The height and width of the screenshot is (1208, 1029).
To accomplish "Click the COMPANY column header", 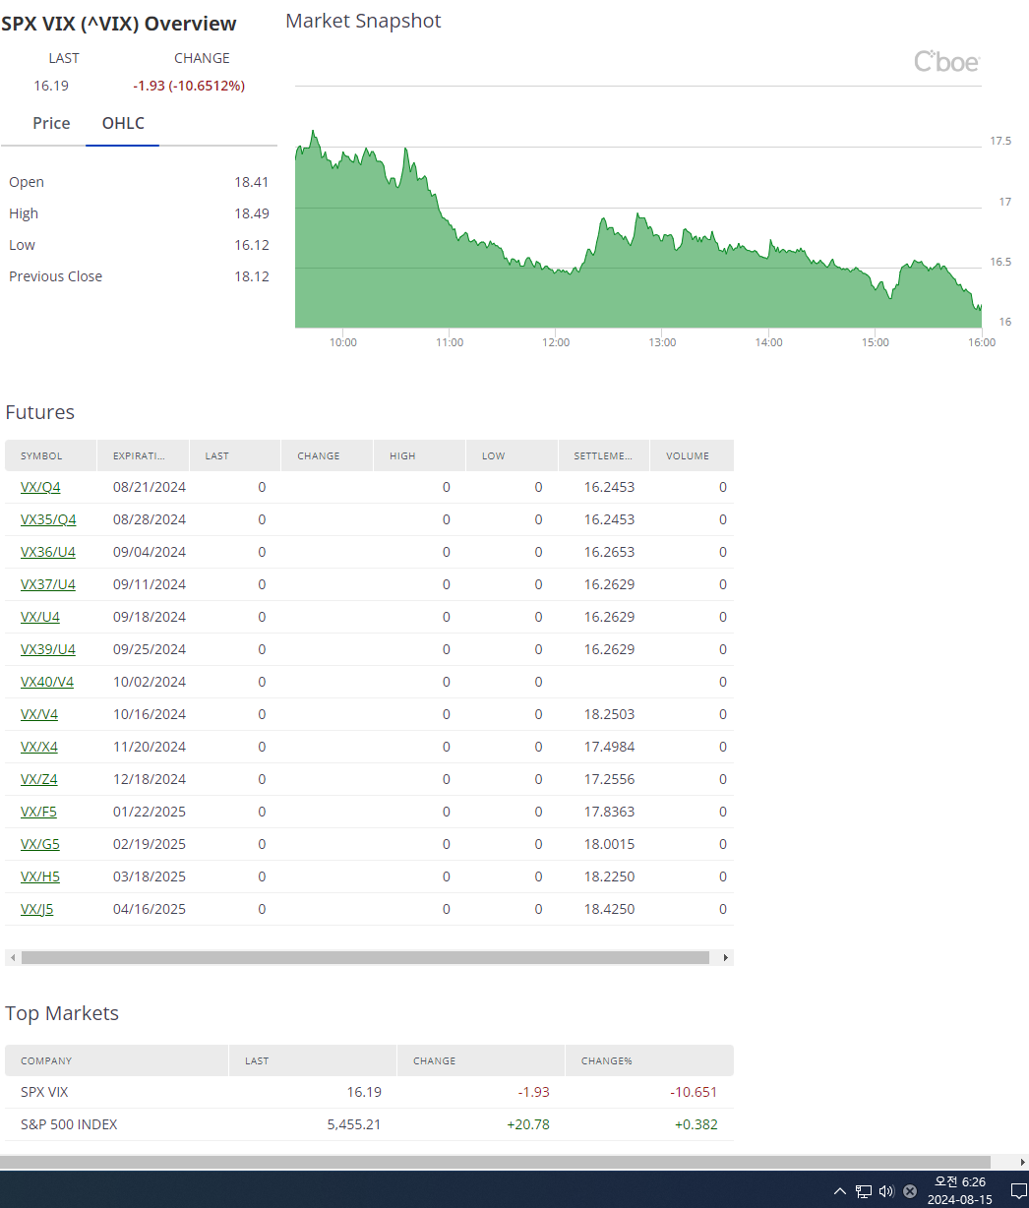I will [x=116, y=1060].
